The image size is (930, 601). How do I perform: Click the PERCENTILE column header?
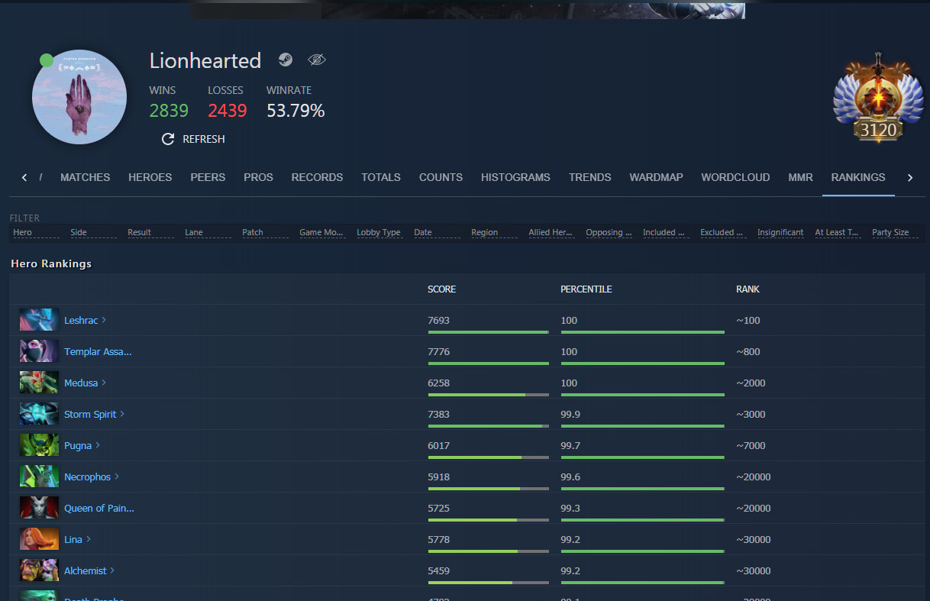click(x=586, y=289)
